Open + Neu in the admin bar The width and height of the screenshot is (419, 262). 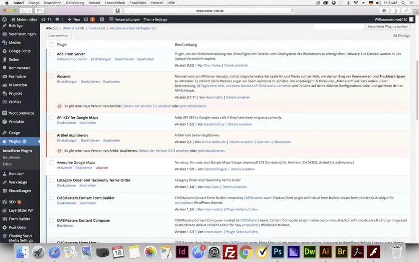74,19
